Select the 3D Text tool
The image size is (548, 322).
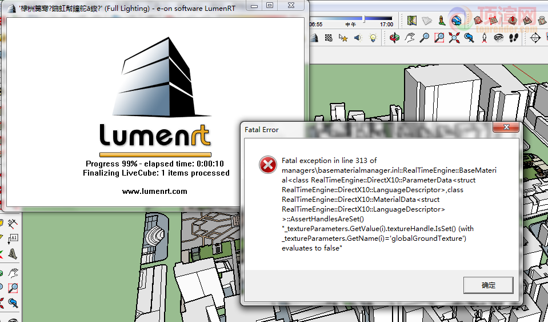13,254
